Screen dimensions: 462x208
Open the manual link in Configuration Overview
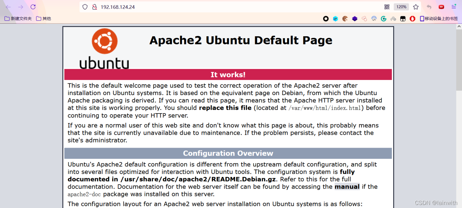tap(347, 186)
